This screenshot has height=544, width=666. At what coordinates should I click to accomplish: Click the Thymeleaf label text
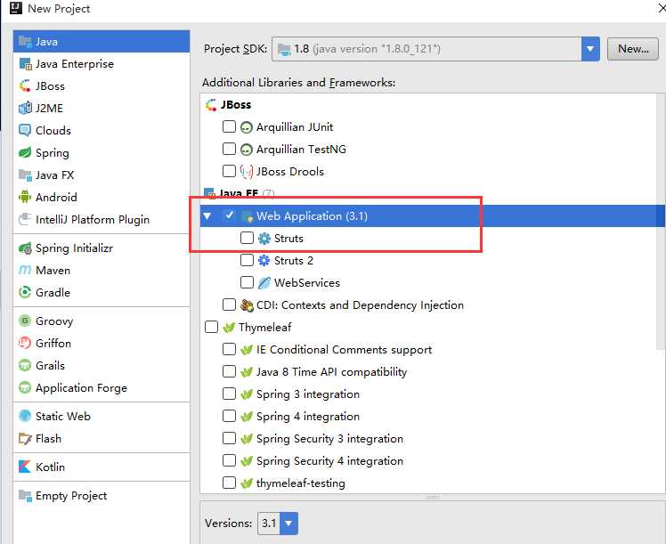click(x=265, y=327)
